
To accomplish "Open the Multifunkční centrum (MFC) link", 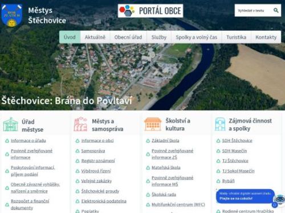I will (x=178, y=204).
